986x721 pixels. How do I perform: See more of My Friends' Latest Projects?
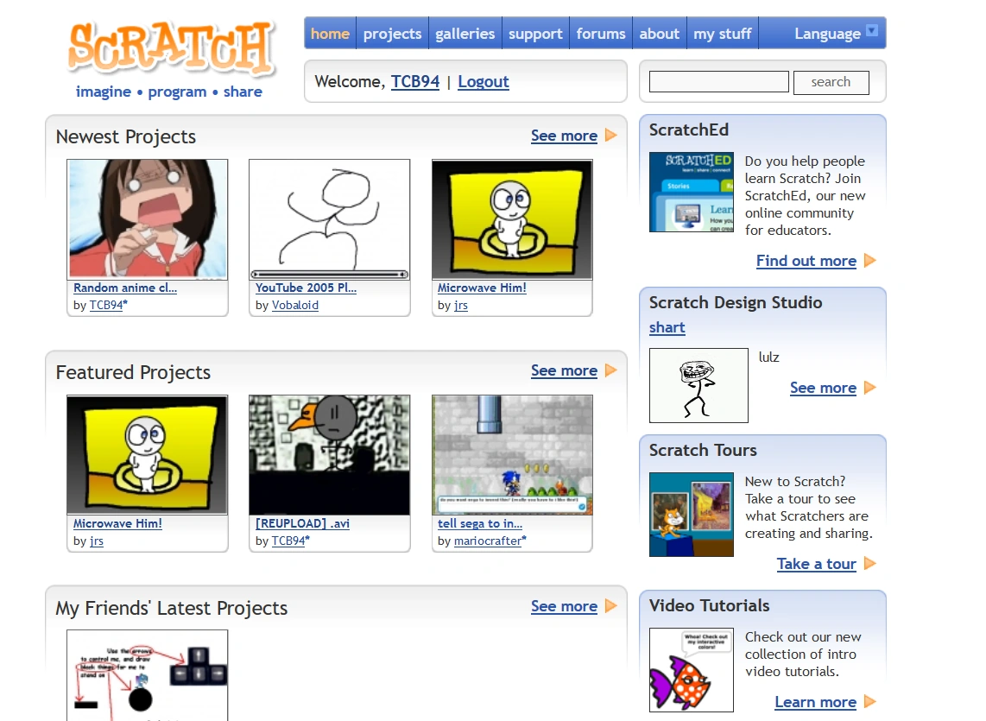(x=564, y=606)
